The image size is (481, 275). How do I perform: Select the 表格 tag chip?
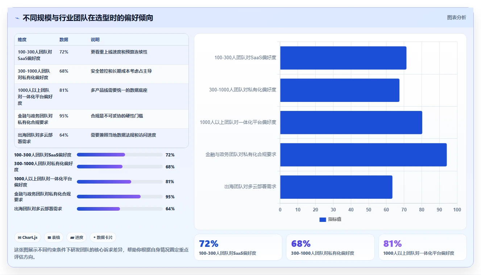54,237
